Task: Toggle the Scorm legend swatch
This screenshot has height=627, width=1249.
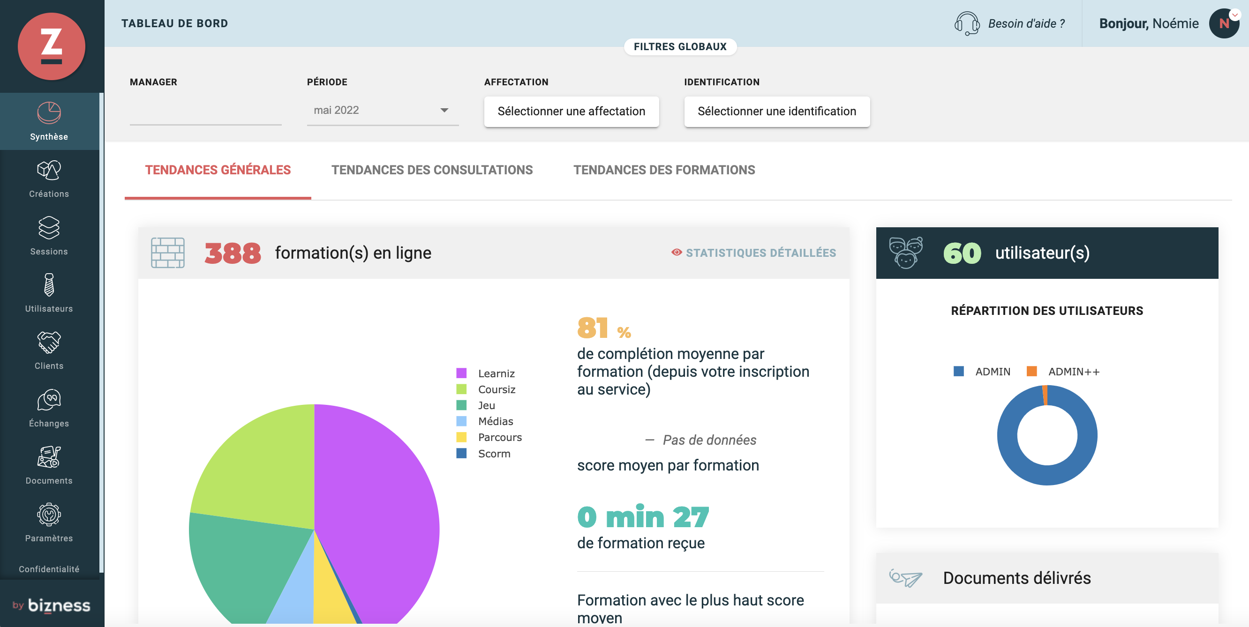Action: (x=461, y=454)
